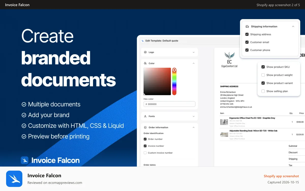This screenshot has height=191, width=305.
Task: Collapse the Order information section chevron
Action: click(x=193, y=127)
